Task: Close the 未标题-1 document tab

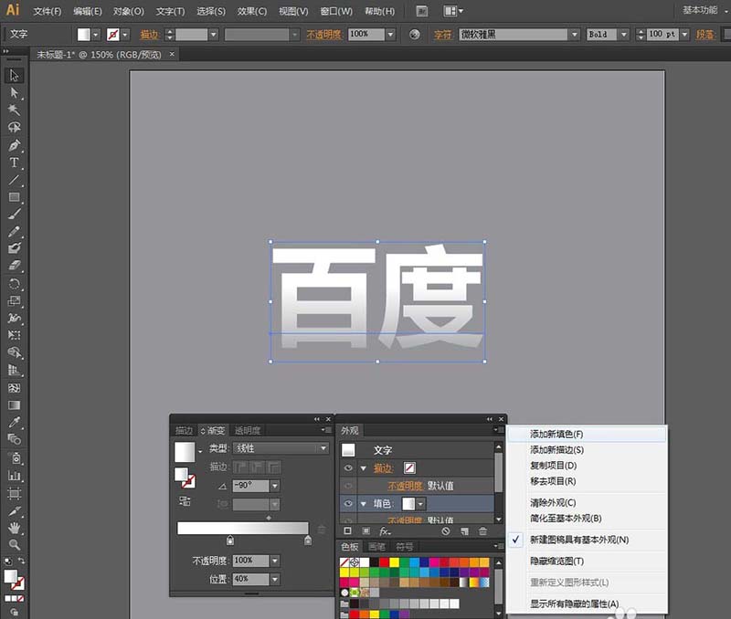Action: pyautogui.click(x=172, y=55)
